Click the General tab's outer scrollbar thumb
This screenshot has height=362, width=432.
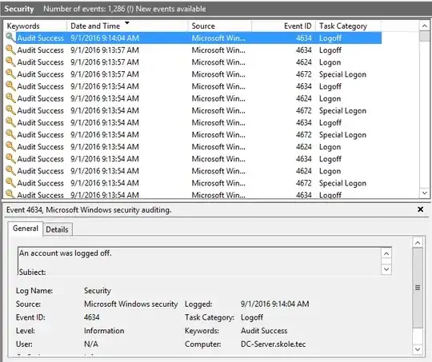click(x=418, y=288)
